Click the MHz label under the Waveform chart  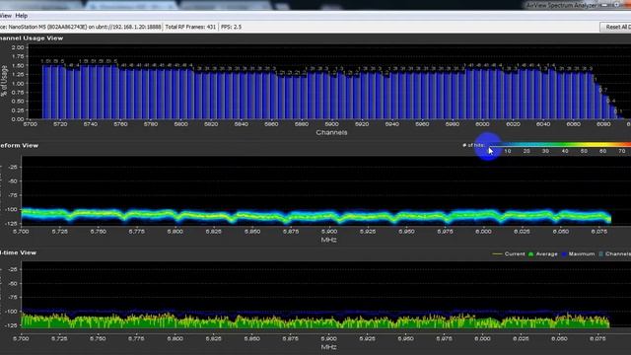328,240
